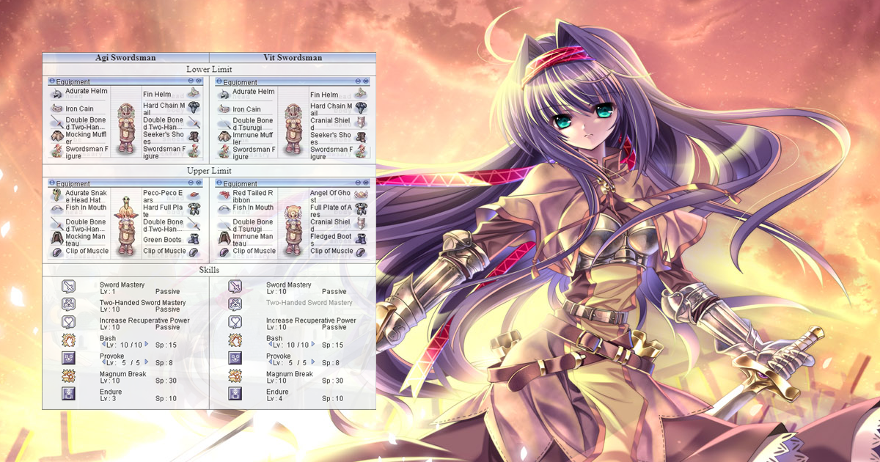880x462 pixels.
Task: Click Adurate Helm icon in Agi Lower Limit equipment
Action: point(56,94)
